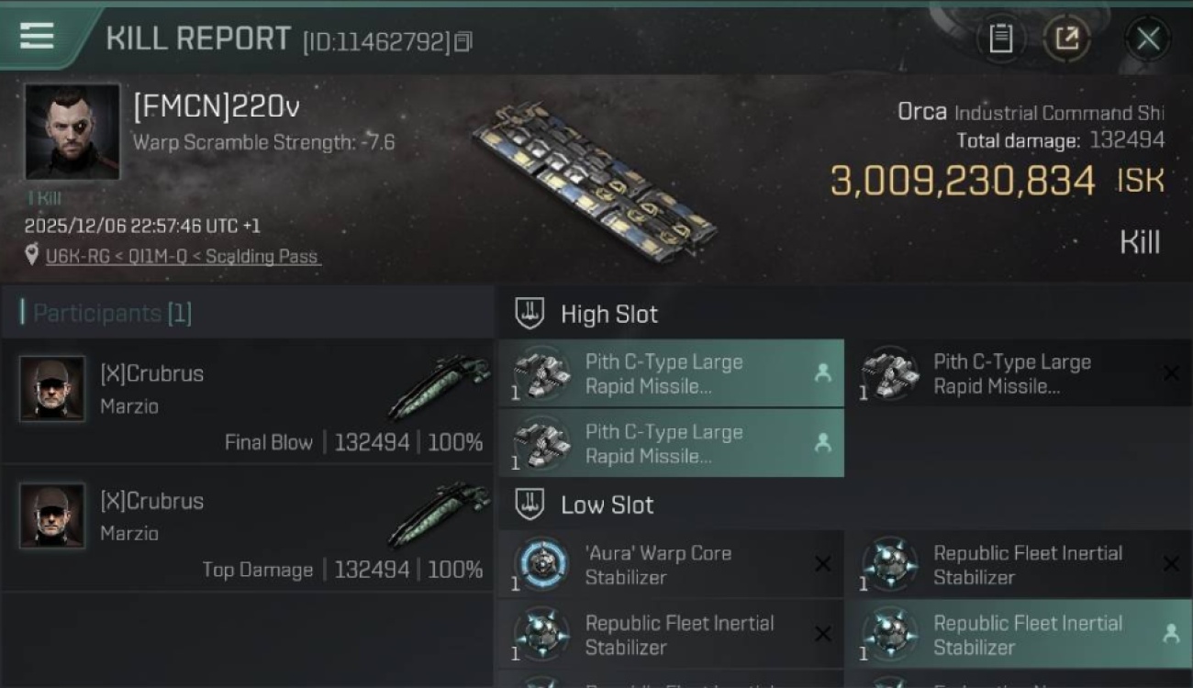This screenshot has width=1193, height=688.
Task: Click the Low Slot shield icon
Action: point(530,505)
